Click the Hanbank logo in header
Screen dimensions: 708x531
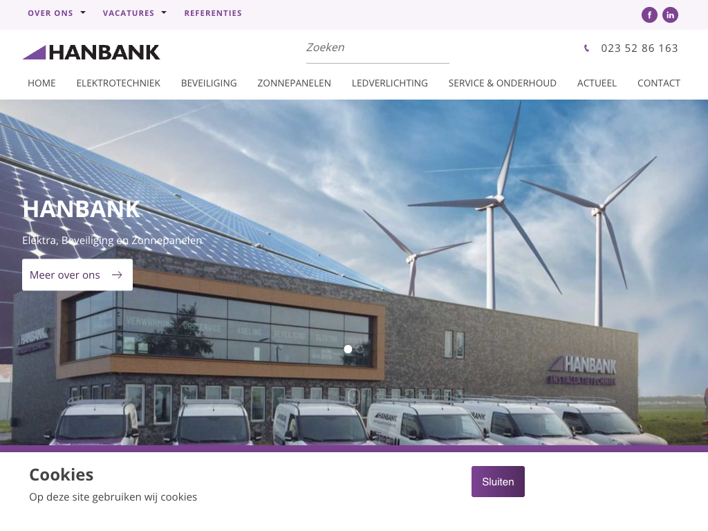[91, 53]
